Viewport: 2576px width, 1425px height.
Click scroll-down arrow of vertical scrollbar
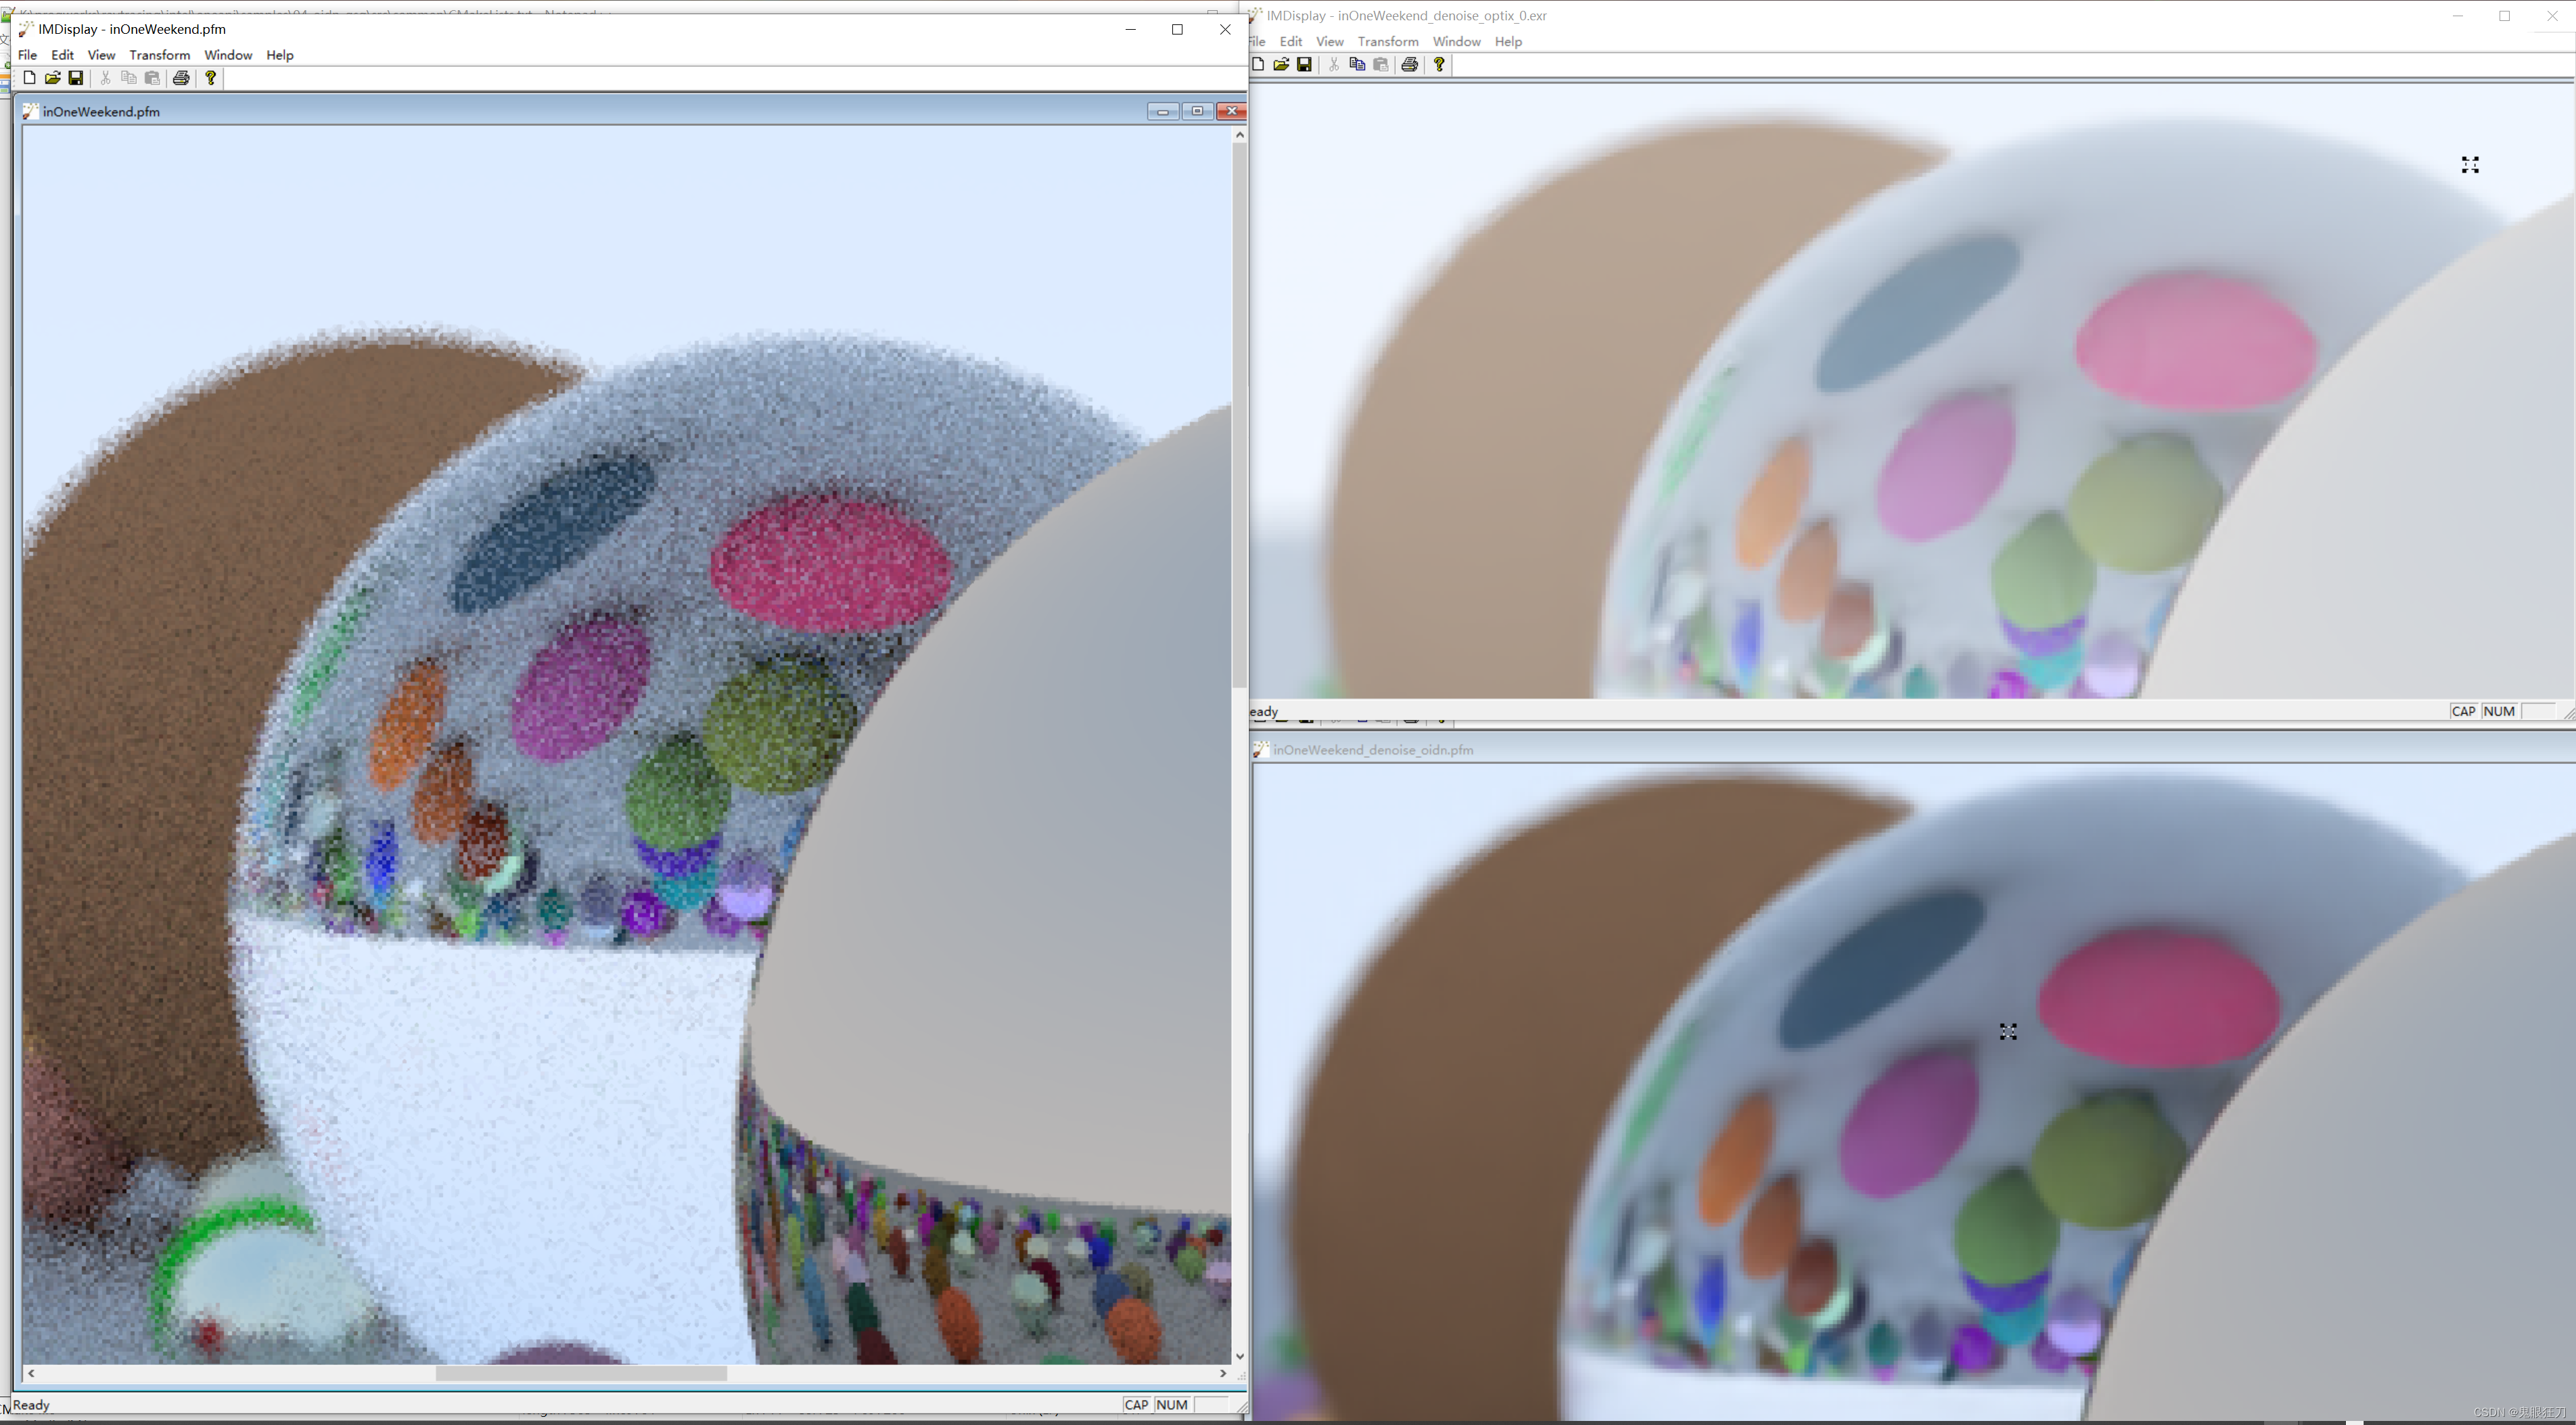click(x=1240, y=1357)
